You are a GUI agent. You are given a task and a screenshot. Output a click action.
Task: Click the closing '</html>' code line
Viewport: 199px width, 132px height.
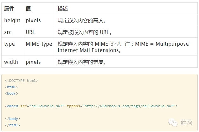(12, 125)
